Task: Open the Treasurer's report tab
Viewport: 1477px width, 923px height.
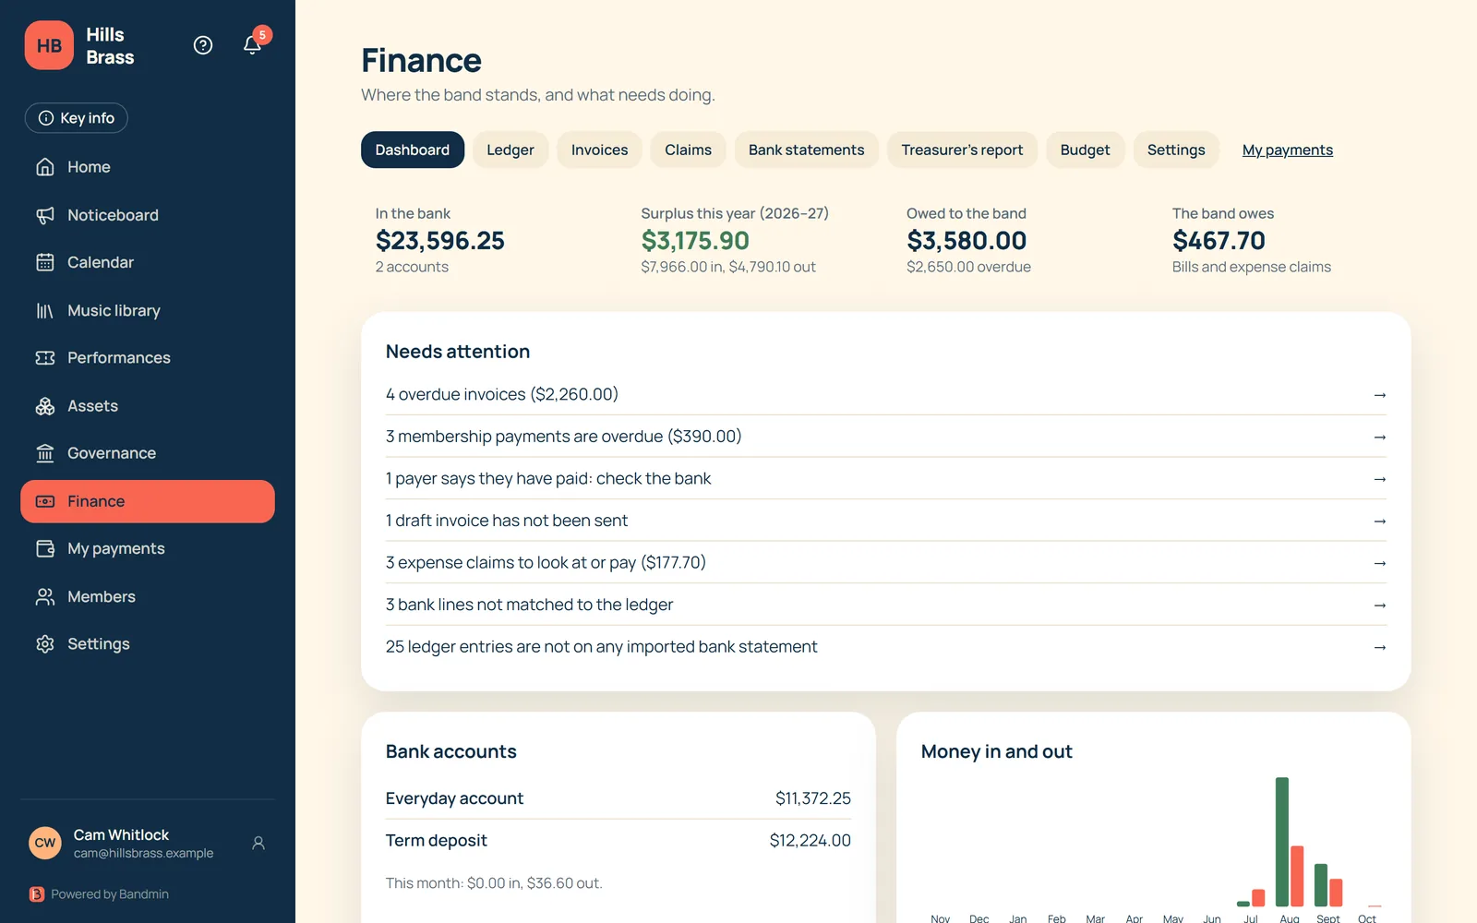Action: [x=962, y=150]
